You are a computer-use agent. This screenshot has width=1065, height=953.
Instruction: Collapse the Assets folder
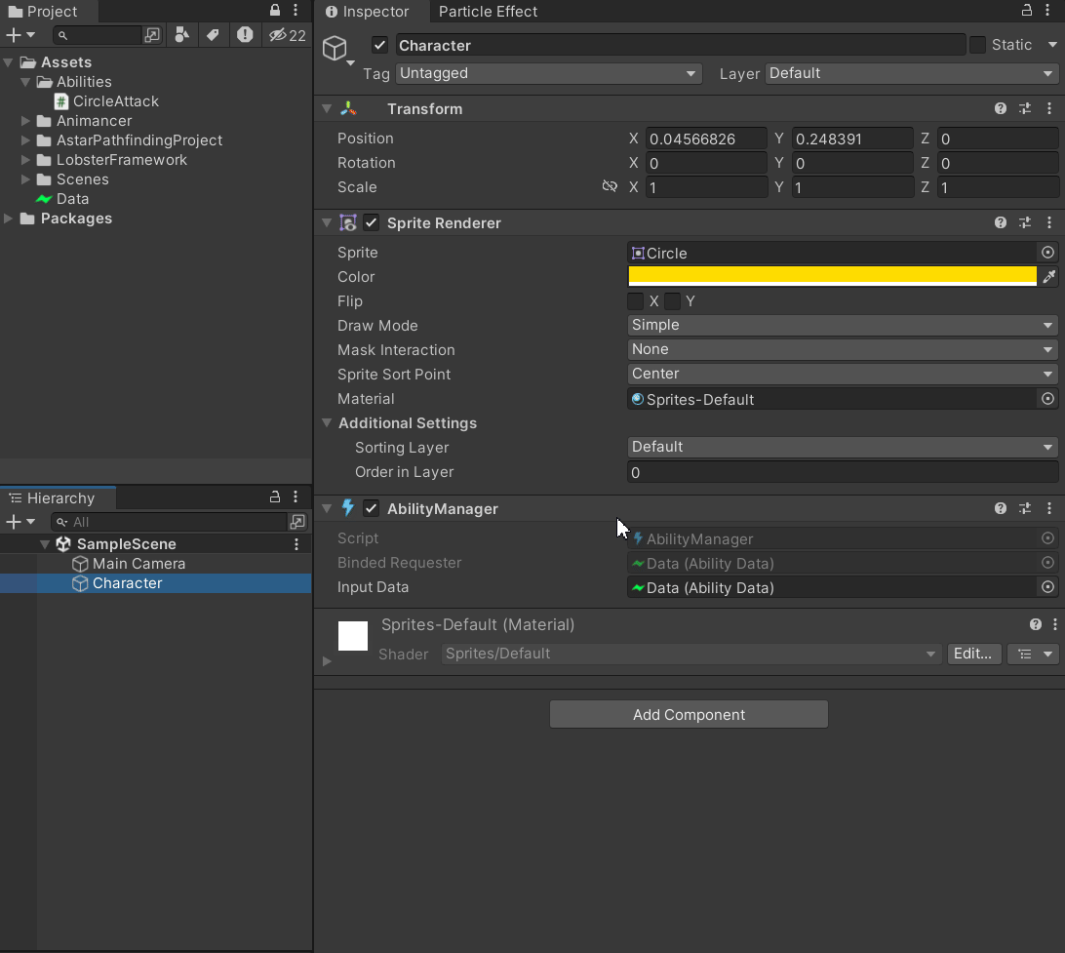[9, 62]
